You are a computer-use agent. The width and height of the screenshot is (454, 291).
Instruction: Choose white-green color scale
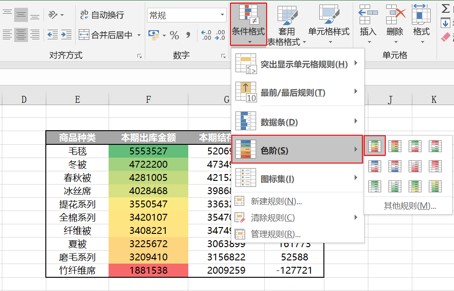[x=395, y=186]
